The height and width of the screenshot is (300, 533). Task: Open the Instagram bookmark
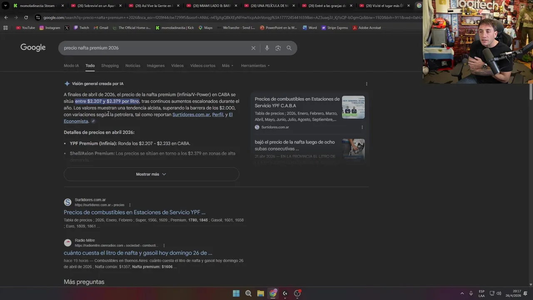50,28
